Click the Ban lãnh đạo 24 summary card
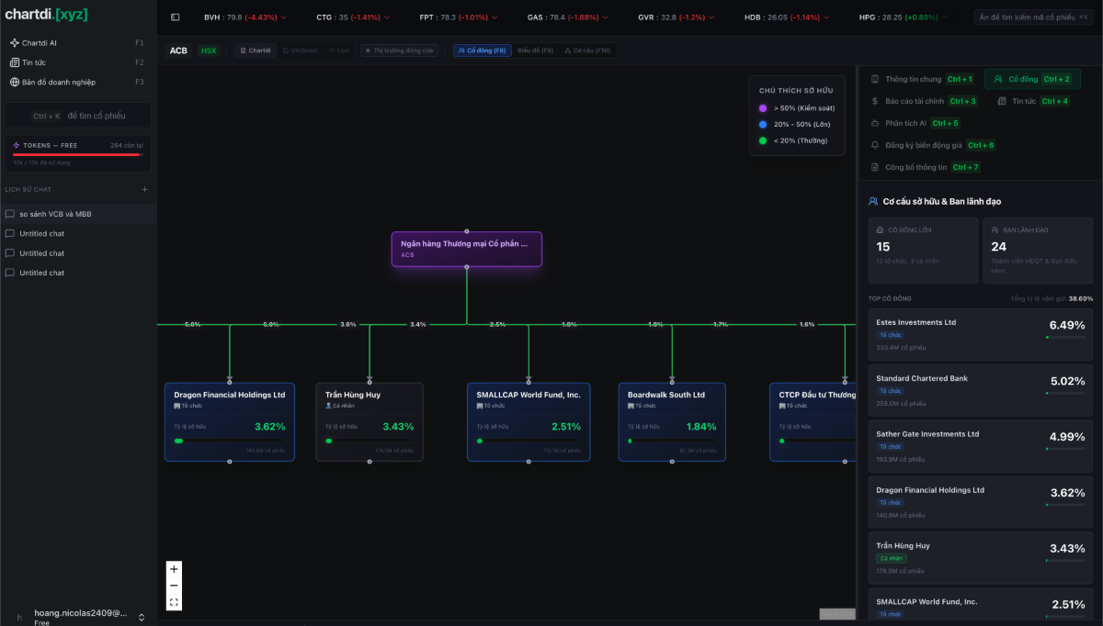Screen dimensions: 1103x626 pos(1039,251)
